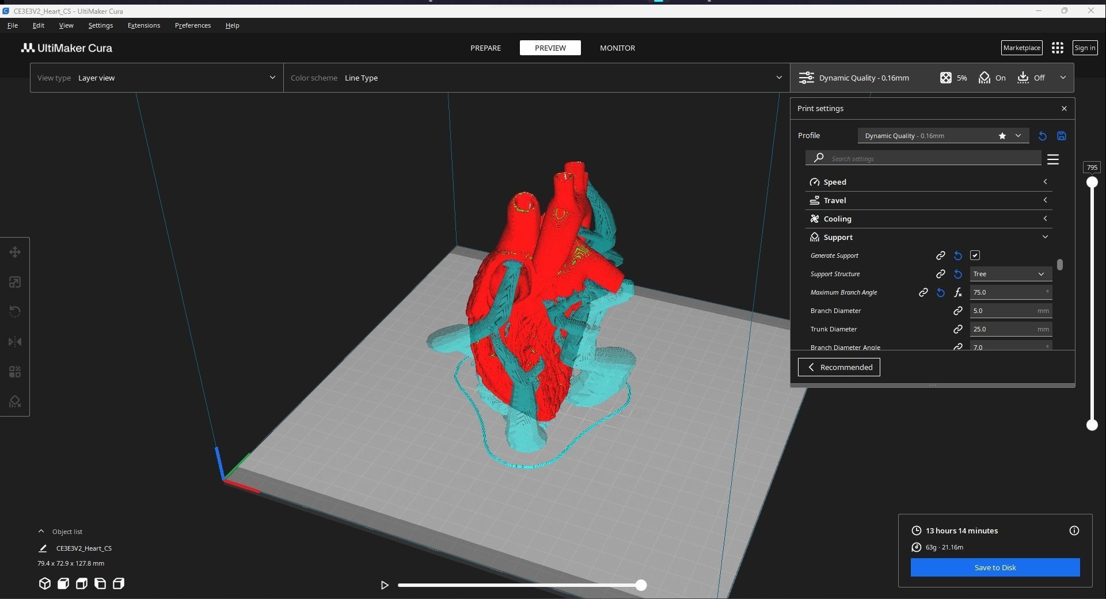1106x599 pixels.
Task: Click the fx formula icon for Maximum Branch Angle
Action: point(958,292)
